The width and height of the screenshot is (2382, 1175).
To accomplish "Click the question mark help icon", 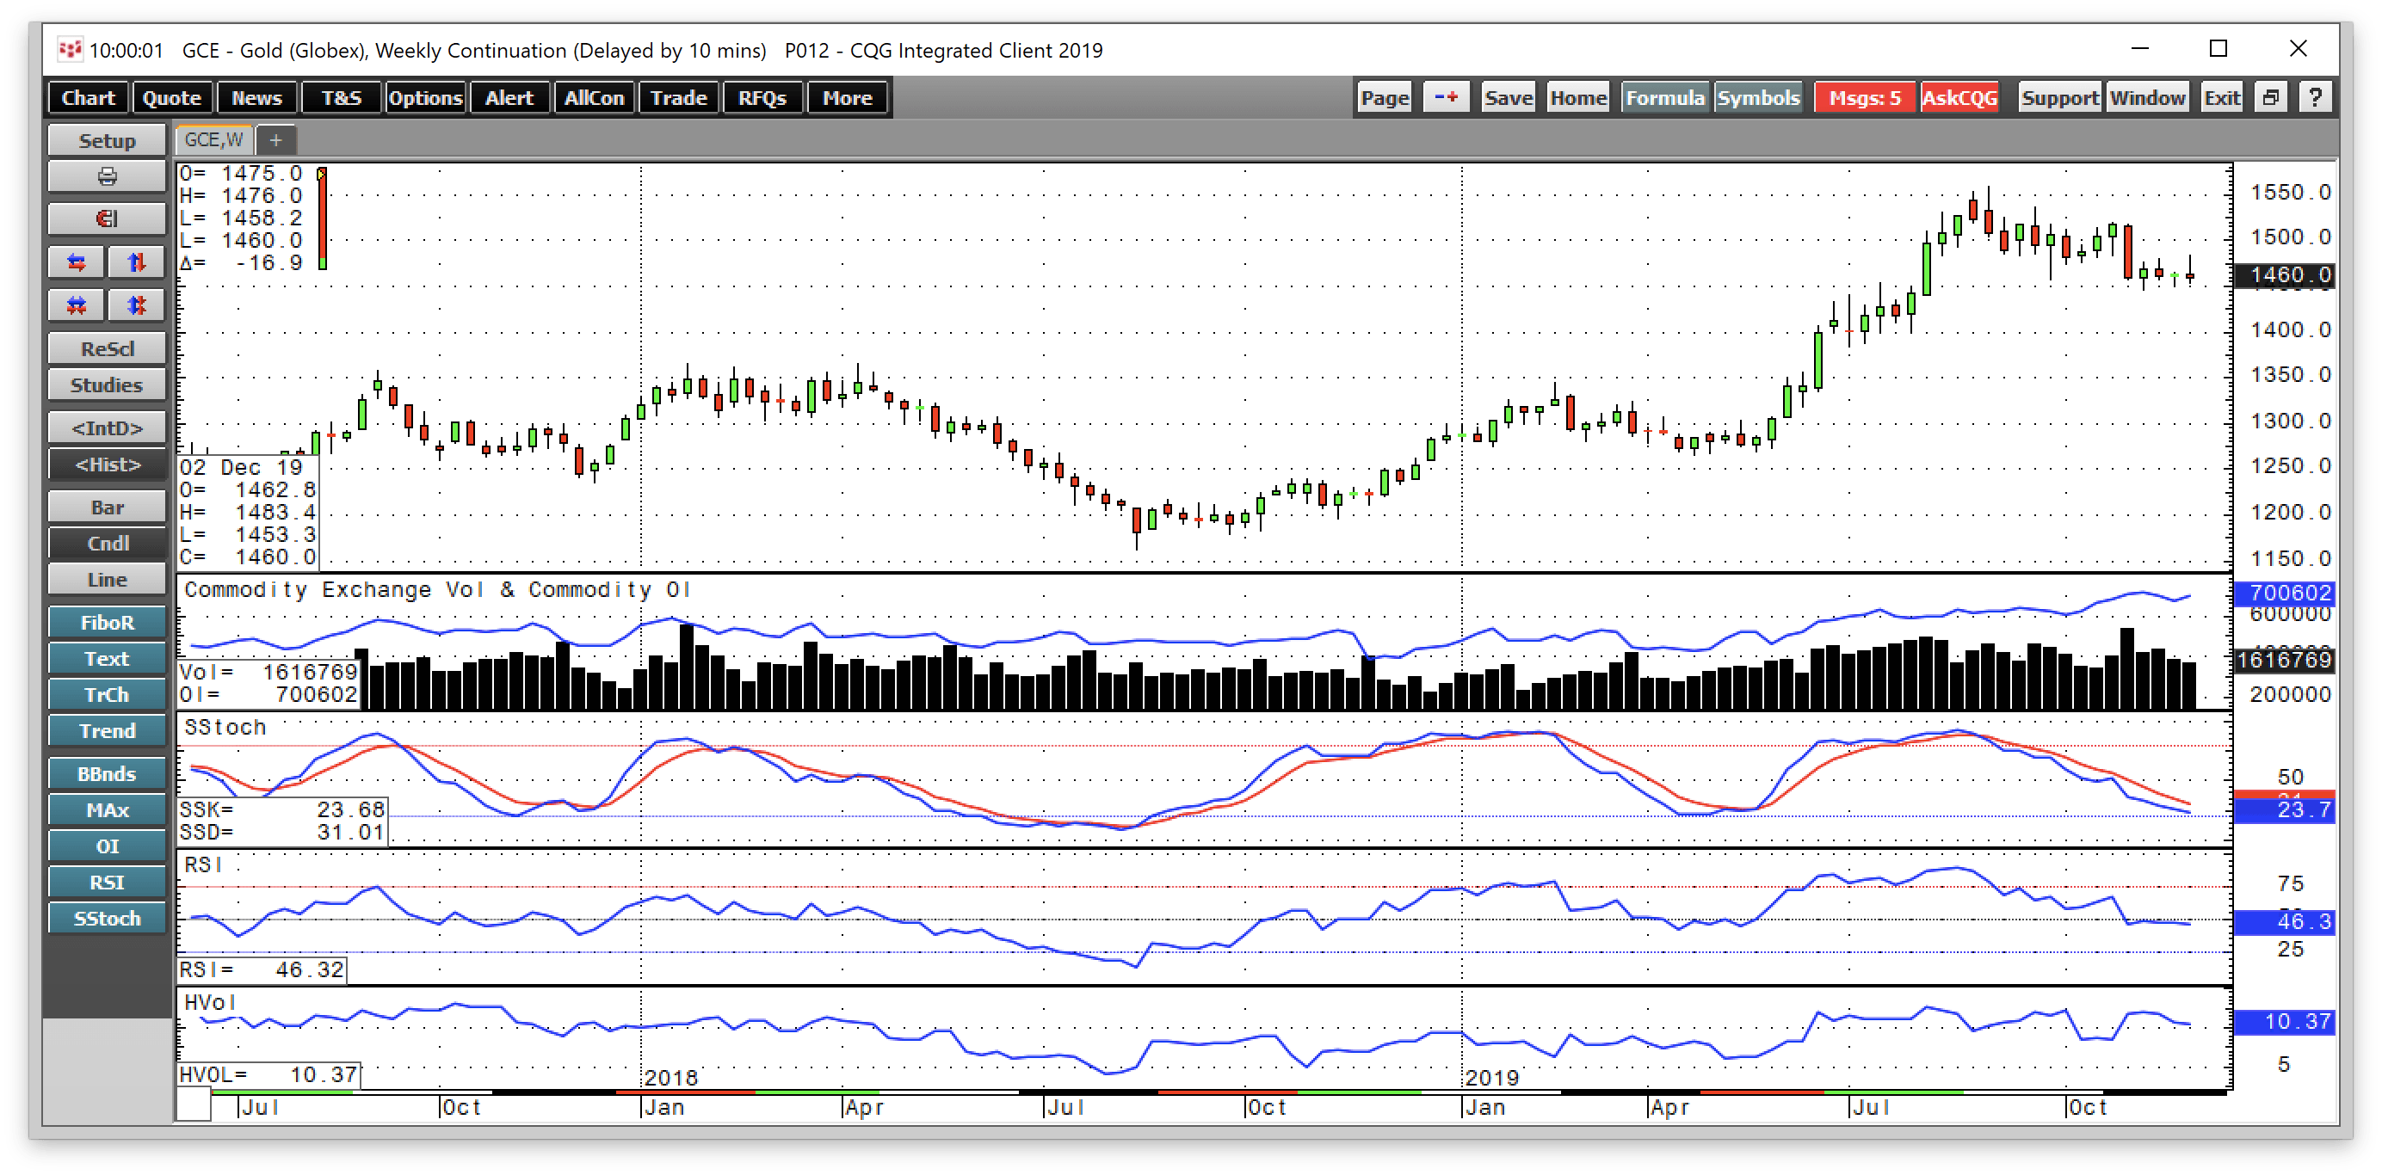I will pos(2316,98).
